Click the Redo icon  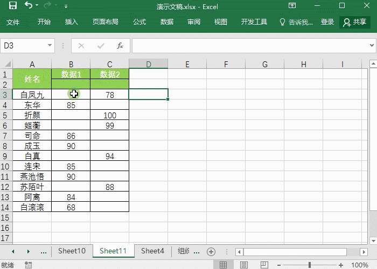point(47,5)
